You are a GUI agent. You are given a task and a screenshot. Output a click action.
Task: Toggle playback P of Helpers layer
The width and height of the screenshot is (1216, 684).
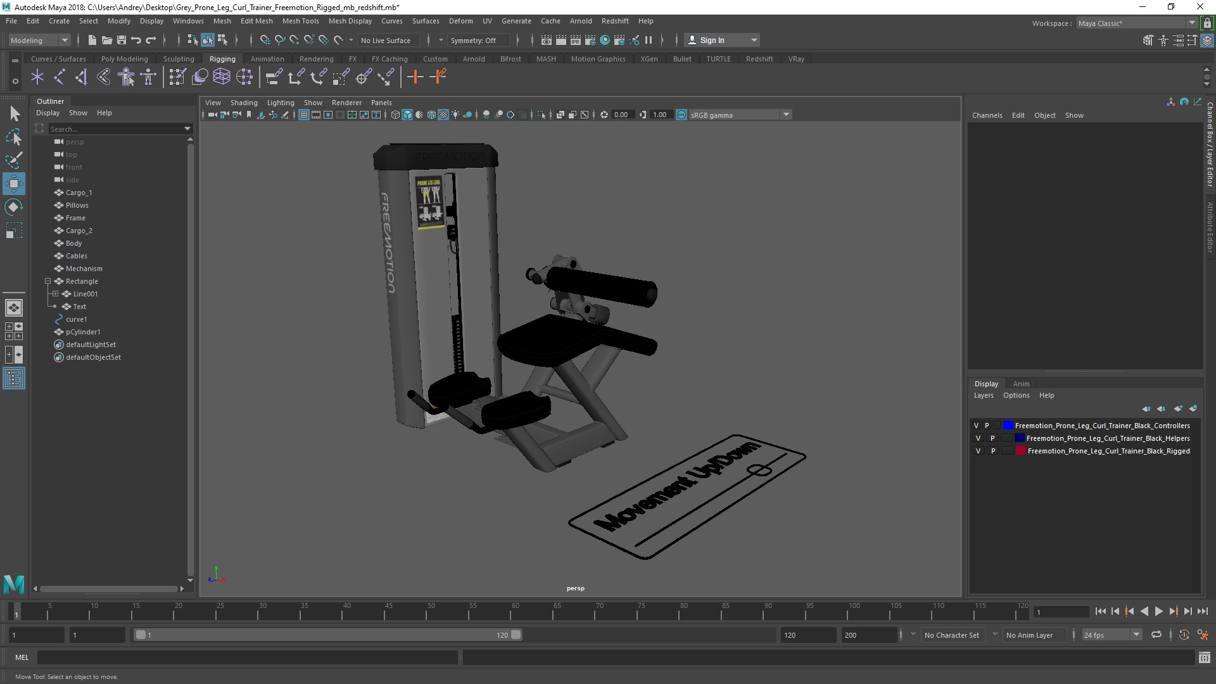(x=992, y=438)
